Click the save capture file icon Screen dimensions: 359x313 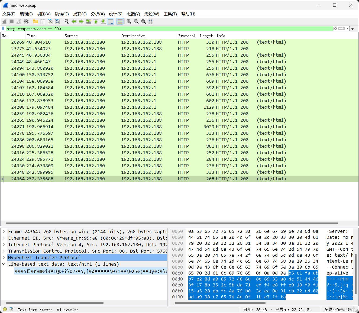[x=43, y=21]
